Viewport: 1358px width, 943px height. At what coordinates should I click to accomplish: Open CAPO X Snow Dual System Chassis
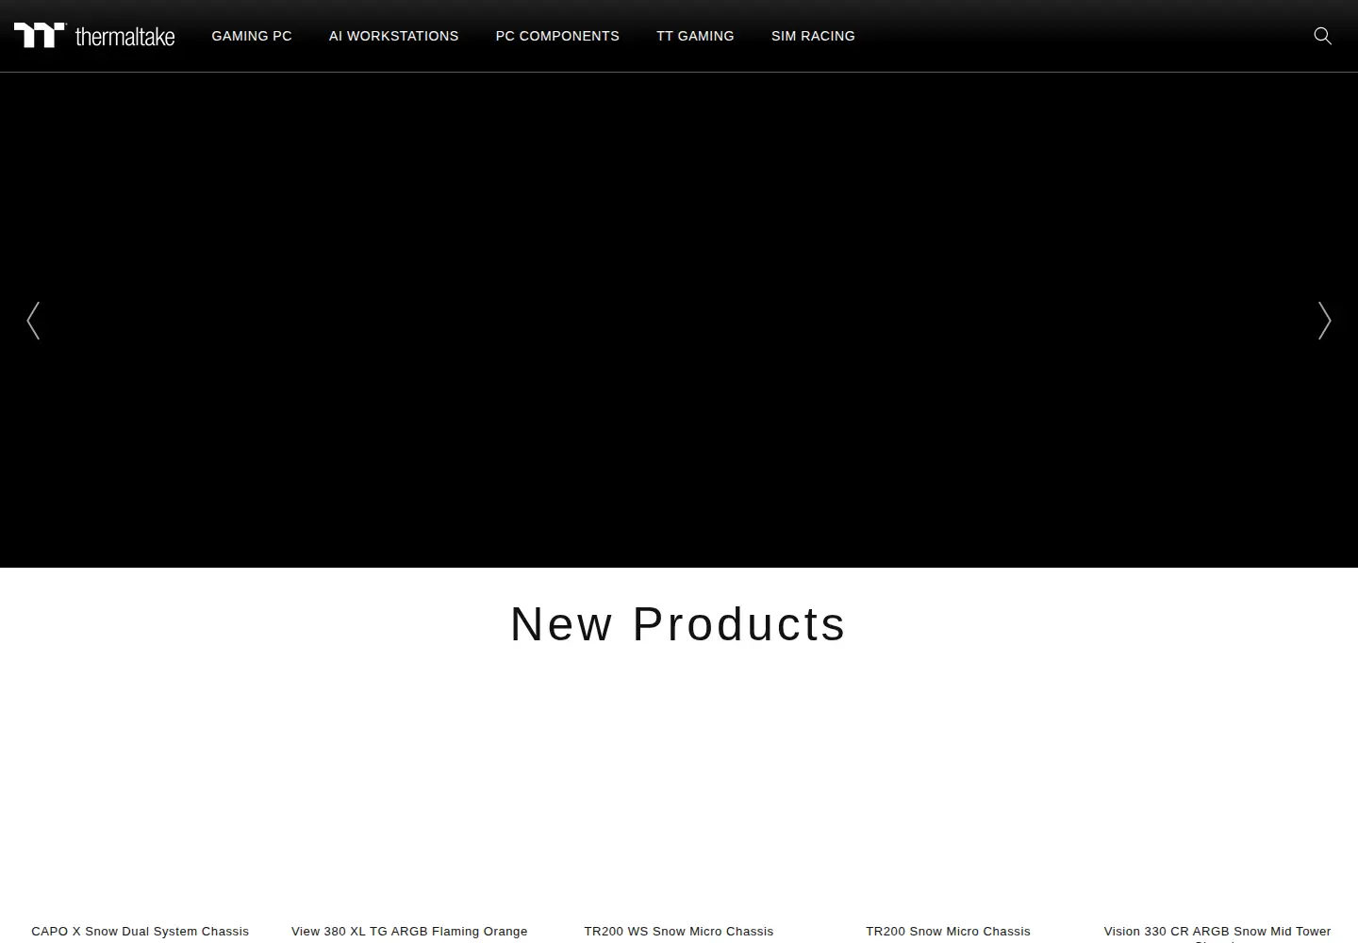coord(141,931)
